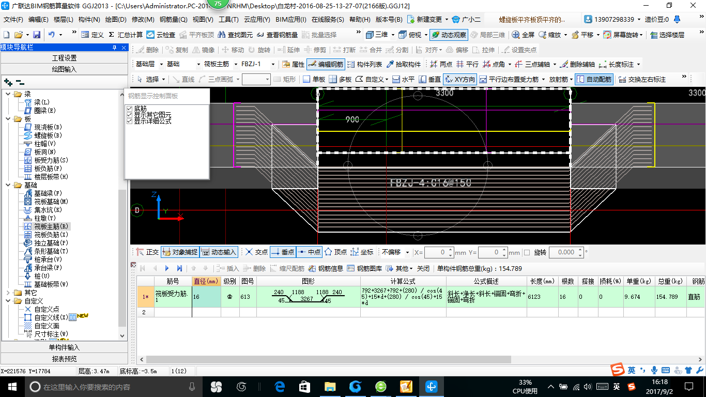Choose 垂直 vertical rebar direction
The height and width of the screenshot is (397, 706).
click(429, 79)
